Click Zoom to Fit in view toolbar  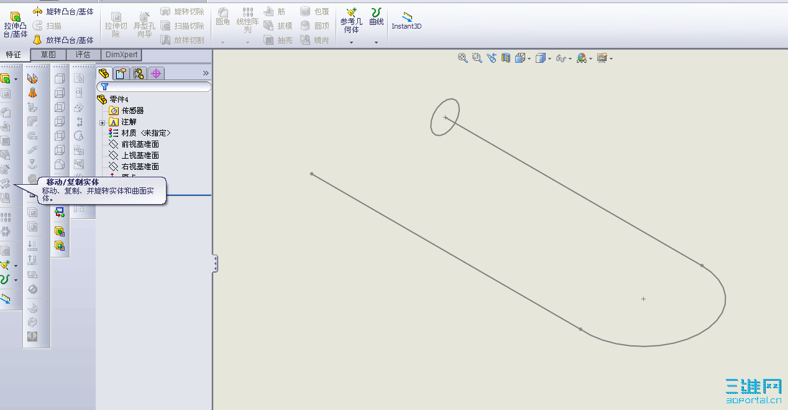462,58
